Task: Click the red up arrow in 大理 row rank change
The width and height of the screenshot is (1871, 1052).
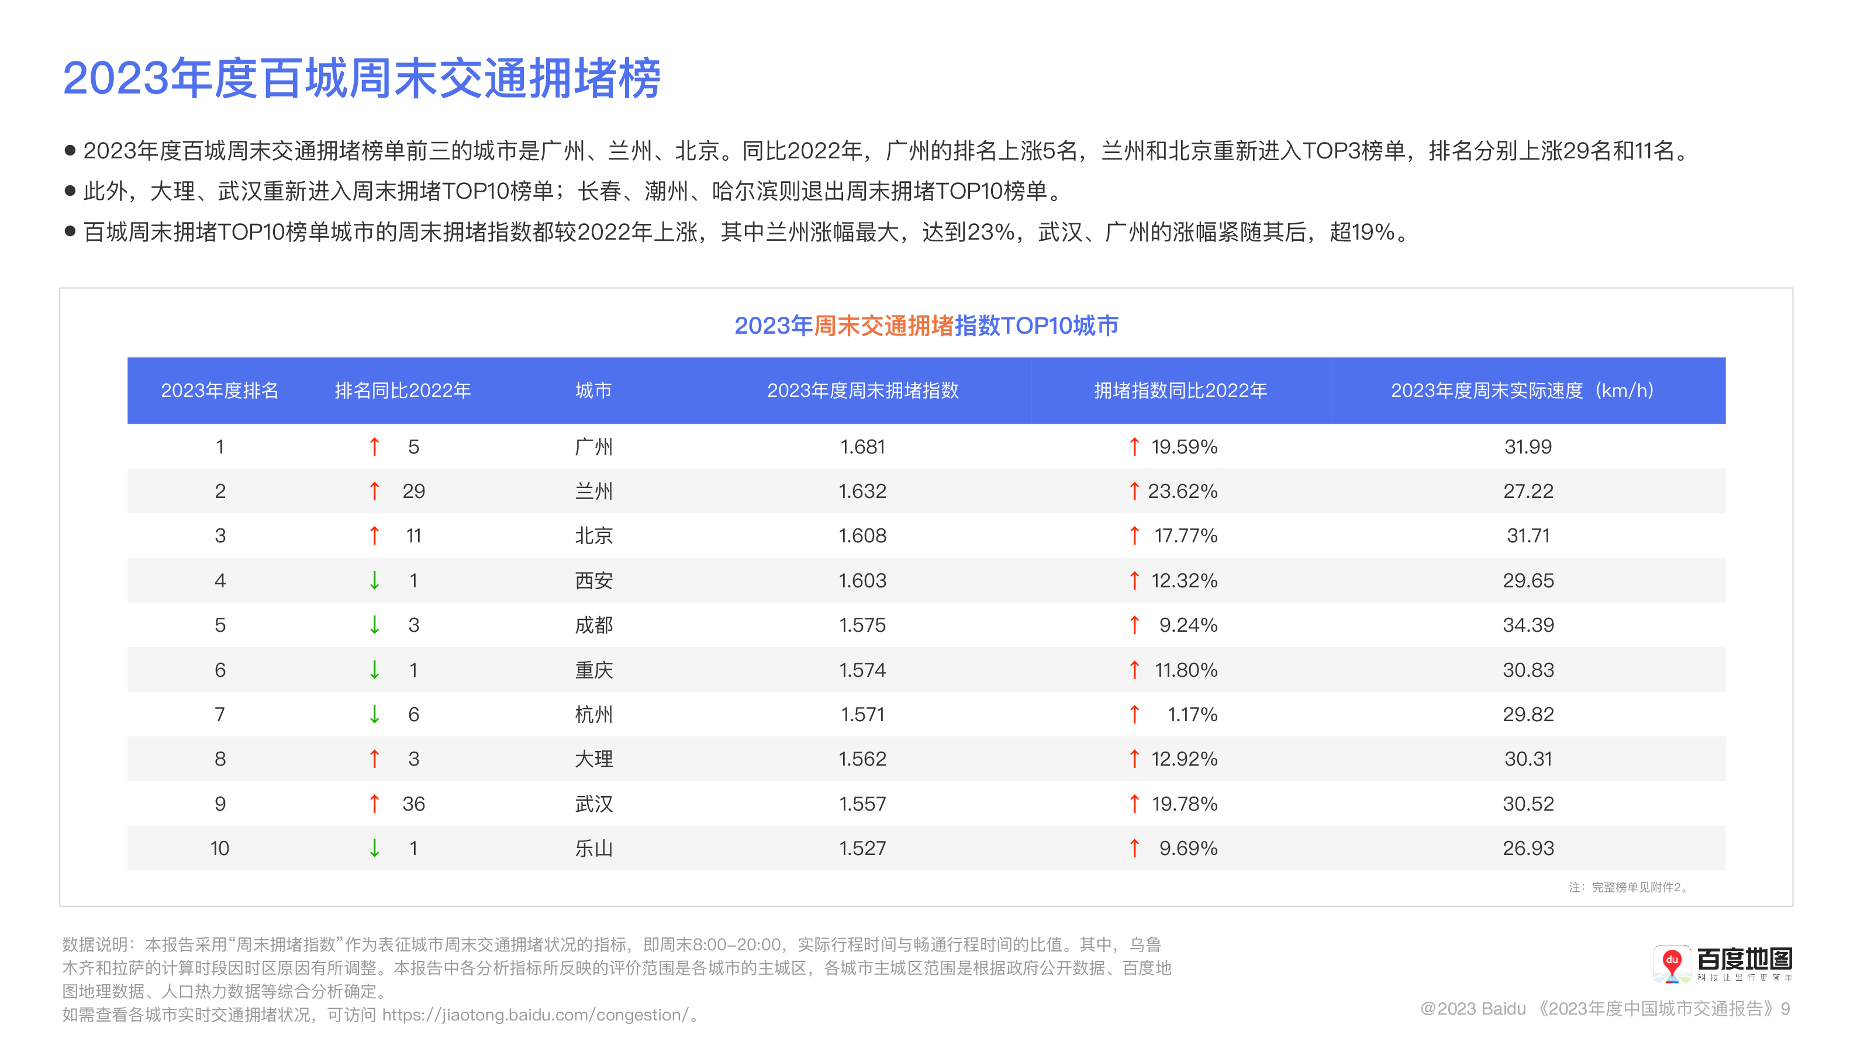Action: (x=374, y=759)
